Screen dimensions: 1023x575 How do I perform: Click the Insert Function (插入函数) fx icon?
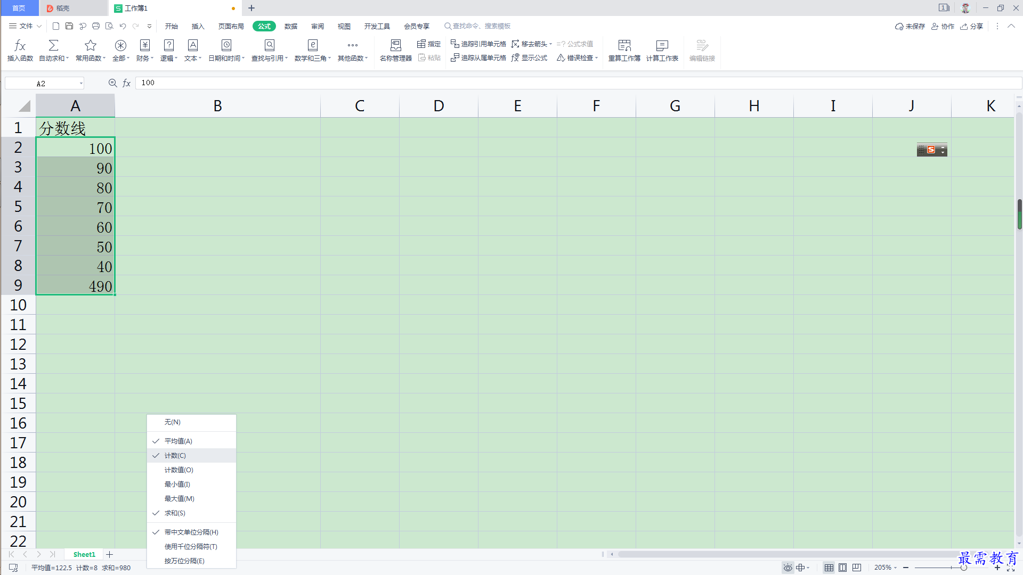20,45
